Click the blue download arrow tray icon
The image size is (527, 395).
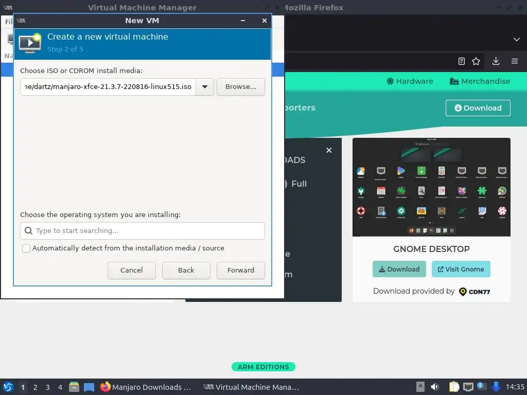coord(496,387)
